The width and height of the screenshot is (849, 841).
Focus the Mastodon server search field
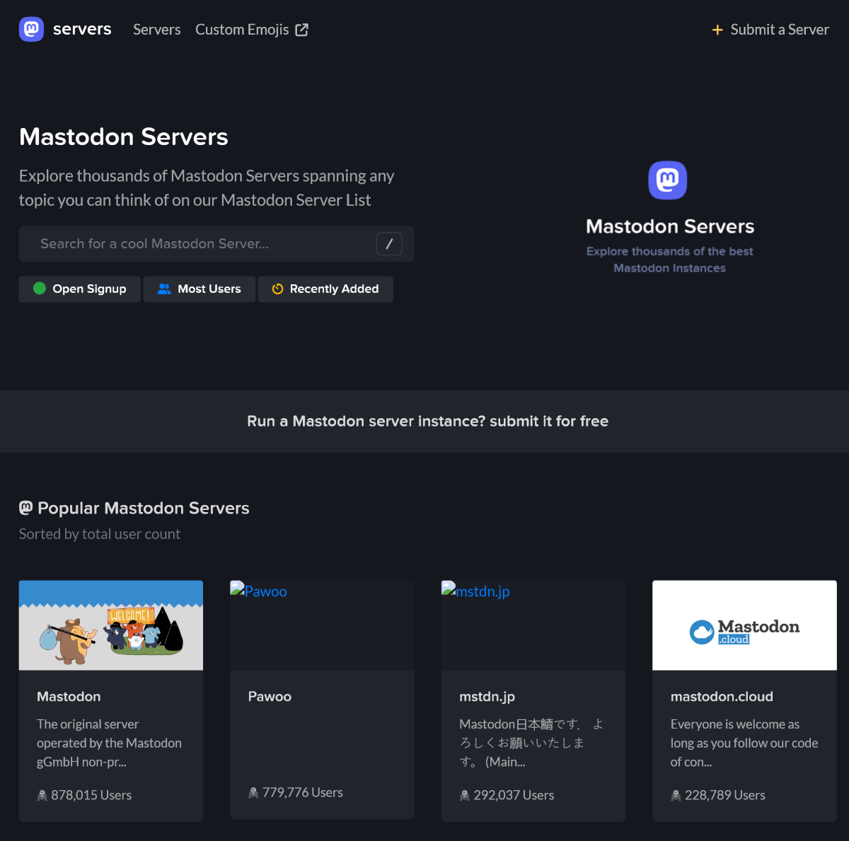(216, 244)
